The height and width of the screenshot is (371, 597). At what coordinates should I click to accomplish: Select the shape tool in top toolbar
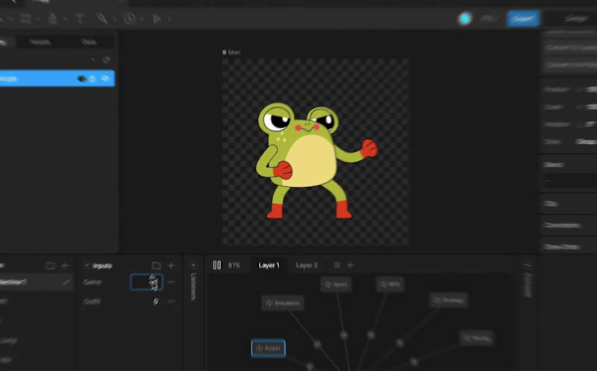(52, 19)
